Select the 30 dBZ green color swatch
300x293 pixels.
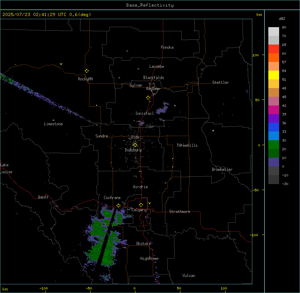[x=274, y=144]
